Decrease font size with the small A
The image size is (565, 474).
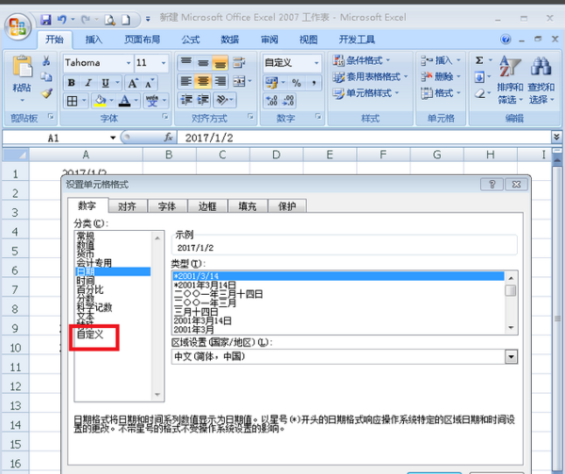pos(149,83)
